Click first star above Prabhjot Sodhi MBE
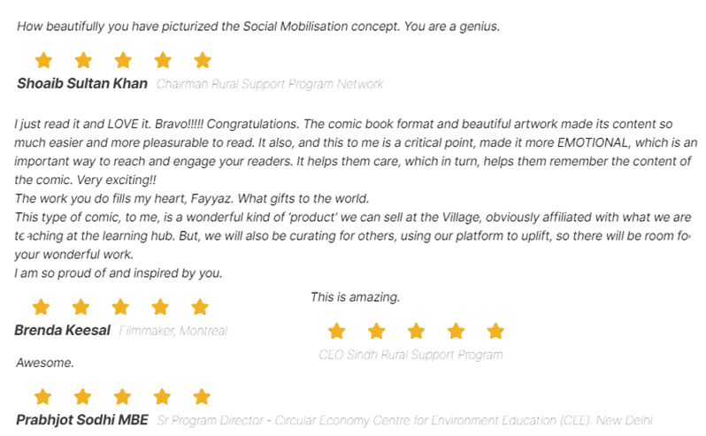The width and height of the screenshot is (706, 436). [x=42, y=397]
